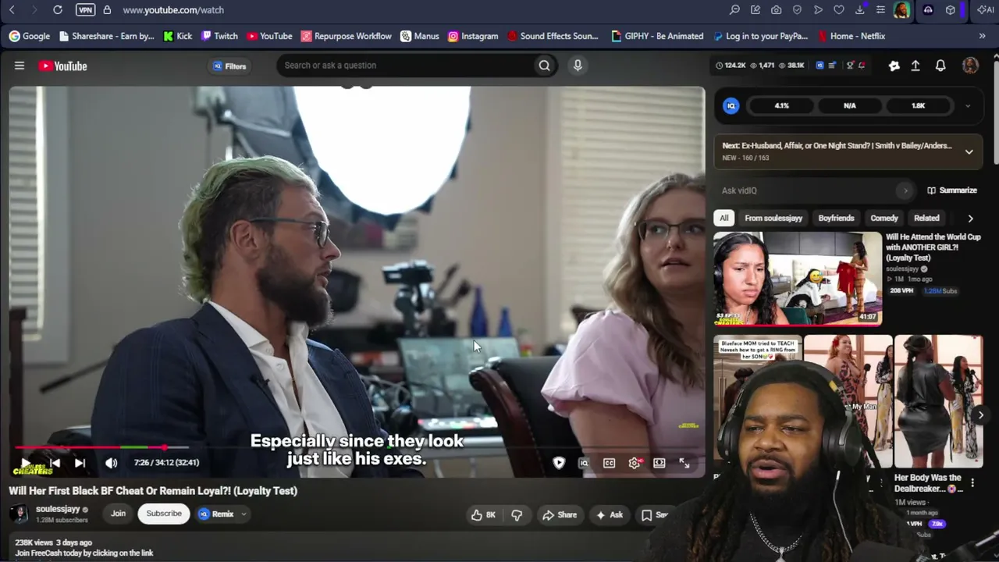
Task: Click the Join channel button
Action: [118, 514]
